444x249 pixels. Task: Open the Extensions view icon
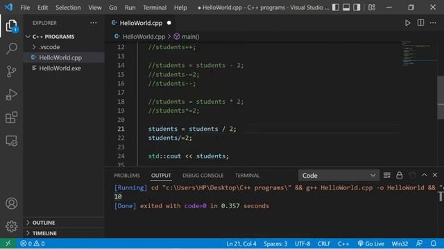pos(11,118)
